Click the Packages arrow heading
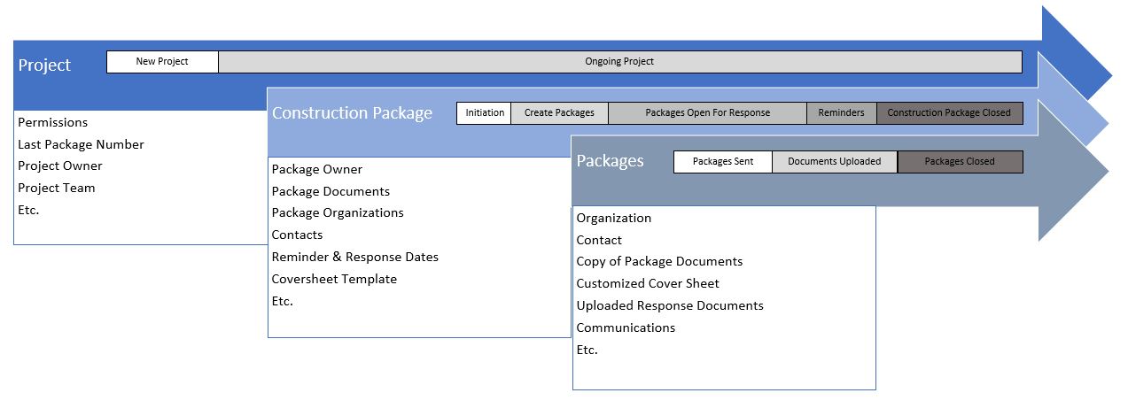 tap(610, 161)
